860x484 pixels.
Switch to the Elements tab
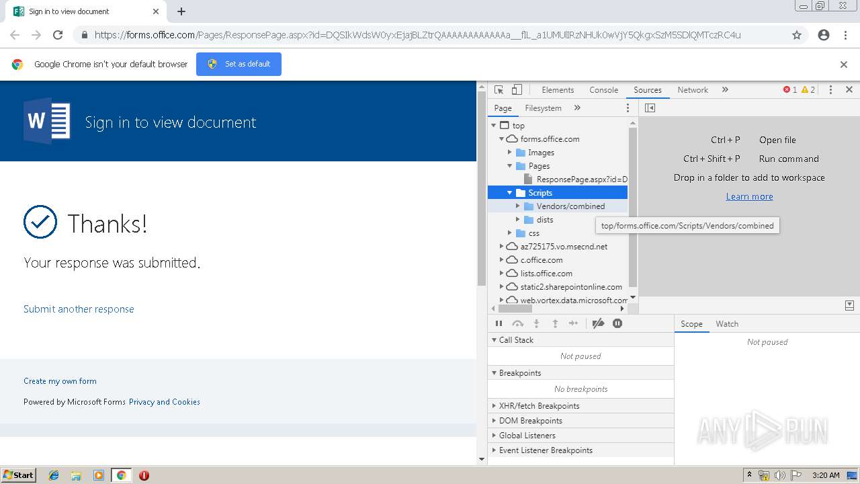click(x=558, y=89)
